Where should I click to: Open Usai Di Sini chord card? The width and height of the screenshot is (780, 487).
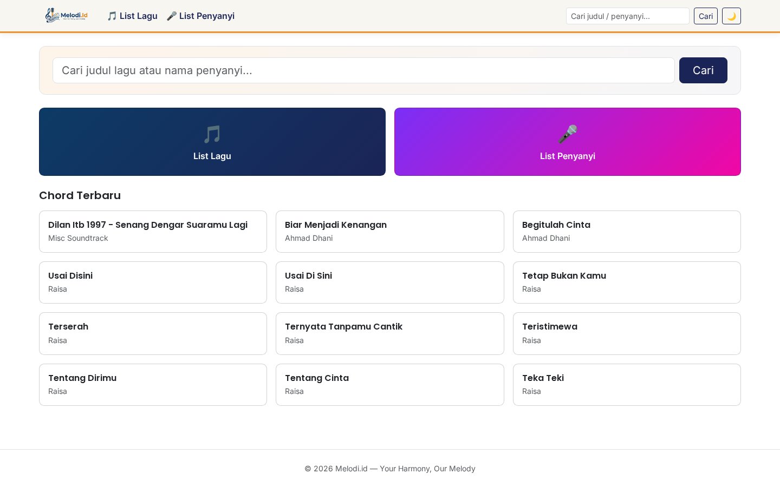click(x=390, y=282)
